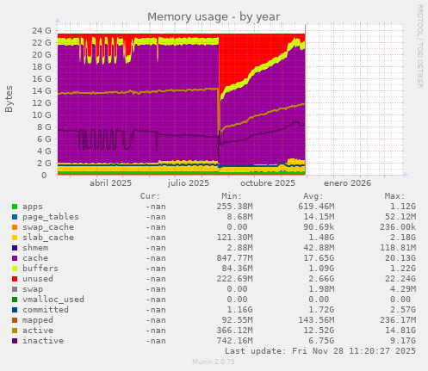Image resolution: width=428 pixels, height=371 pixels.
Task: Click the 'Last update' timestamp line
Action: [320, 351]
